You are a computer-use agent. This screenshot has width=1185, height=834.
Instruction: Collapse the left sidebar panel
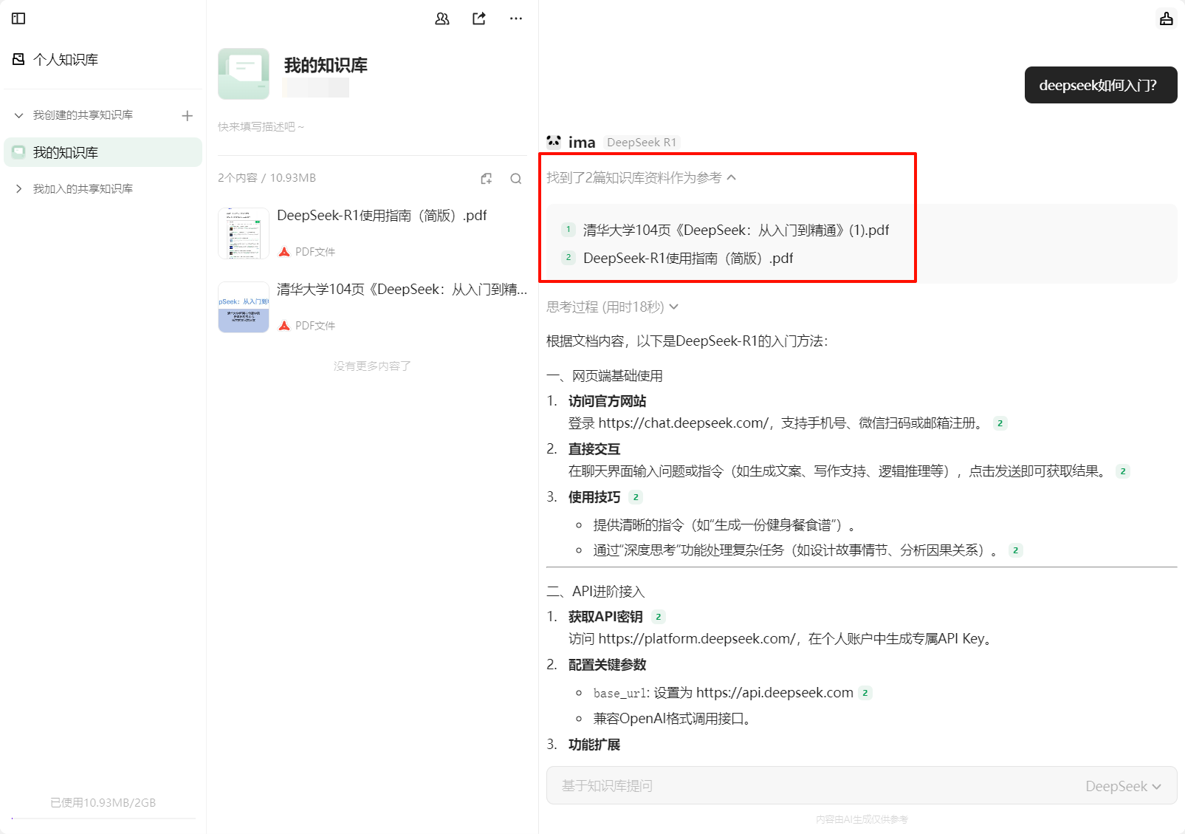click(x=18, y=18)
